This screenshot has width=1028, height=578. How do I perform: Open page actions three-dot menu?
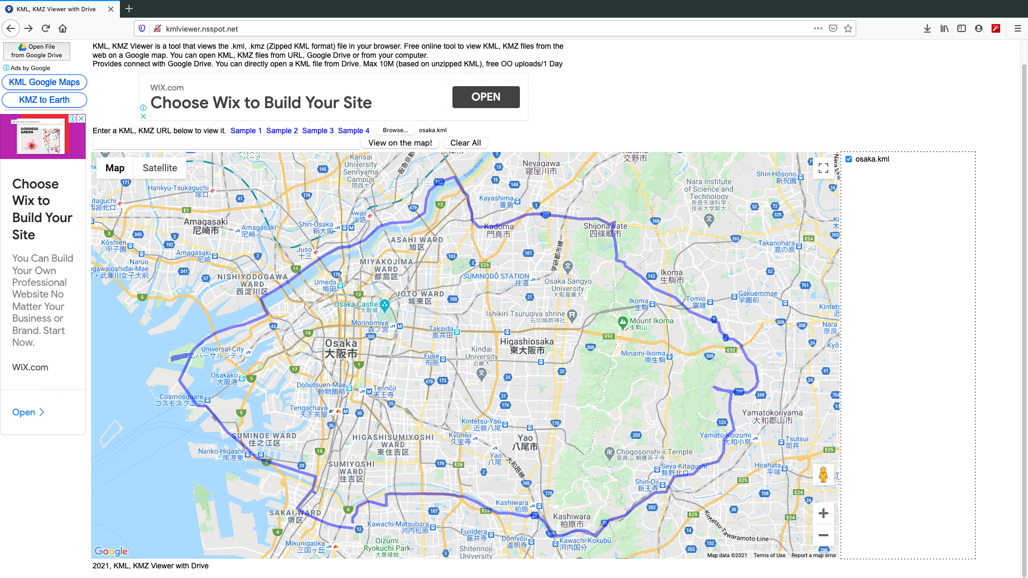click(818, 28)
